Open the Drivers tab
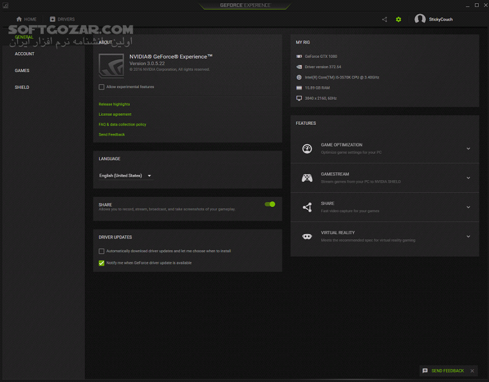Viewport: 489px width, 382px height. (62, 19)
